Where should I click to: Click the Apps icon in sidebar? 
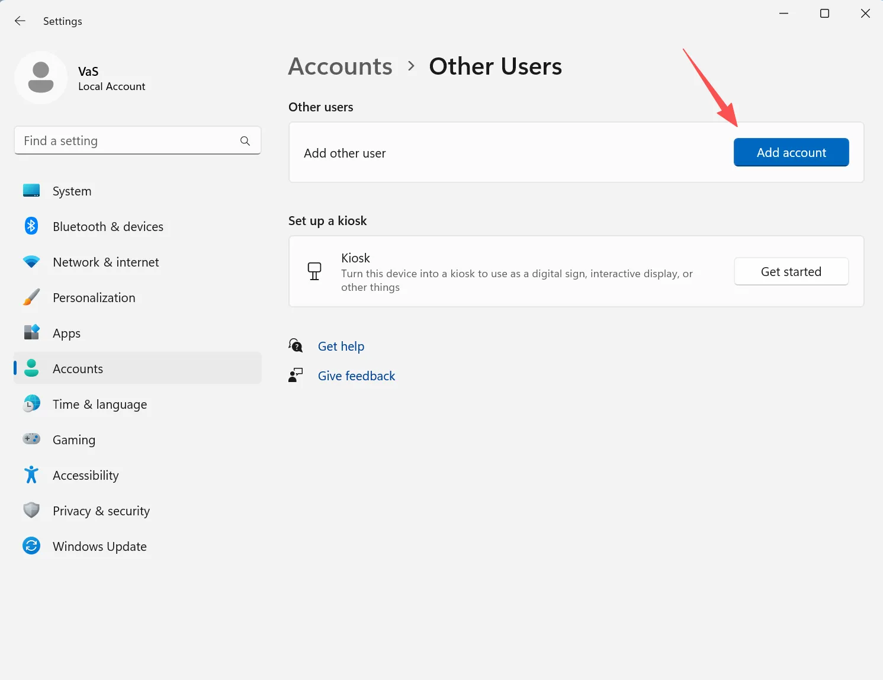[x=31, y=332]
